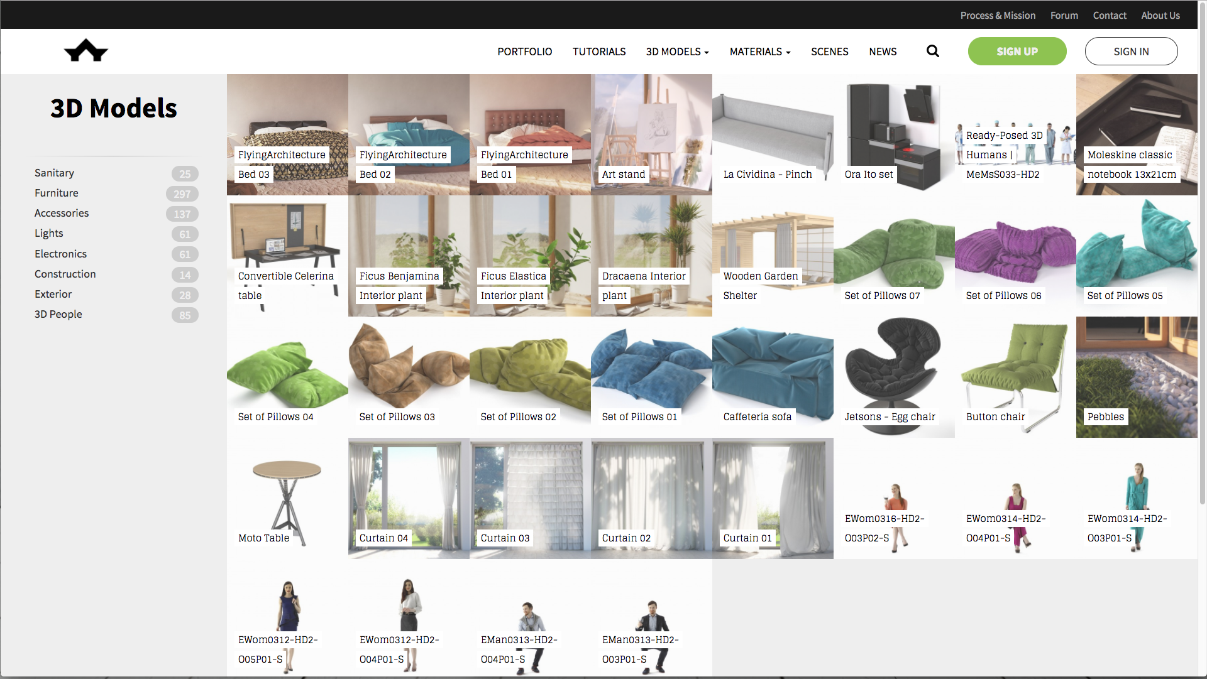Screen dimensions: 1207x679
Task: Open the EWom0316-HD2-O03P02-S model
Action: click(894, 498)
